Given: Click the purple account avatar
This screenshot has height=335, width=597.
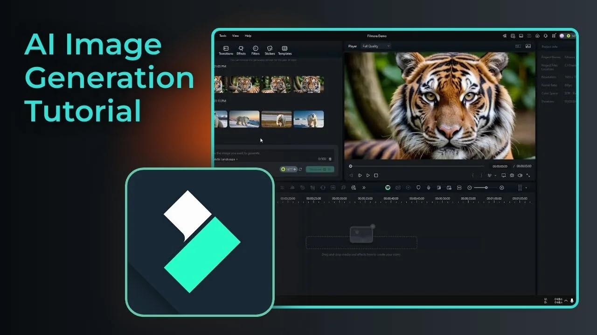Looking at the screenshot, I should click(562, 36).
